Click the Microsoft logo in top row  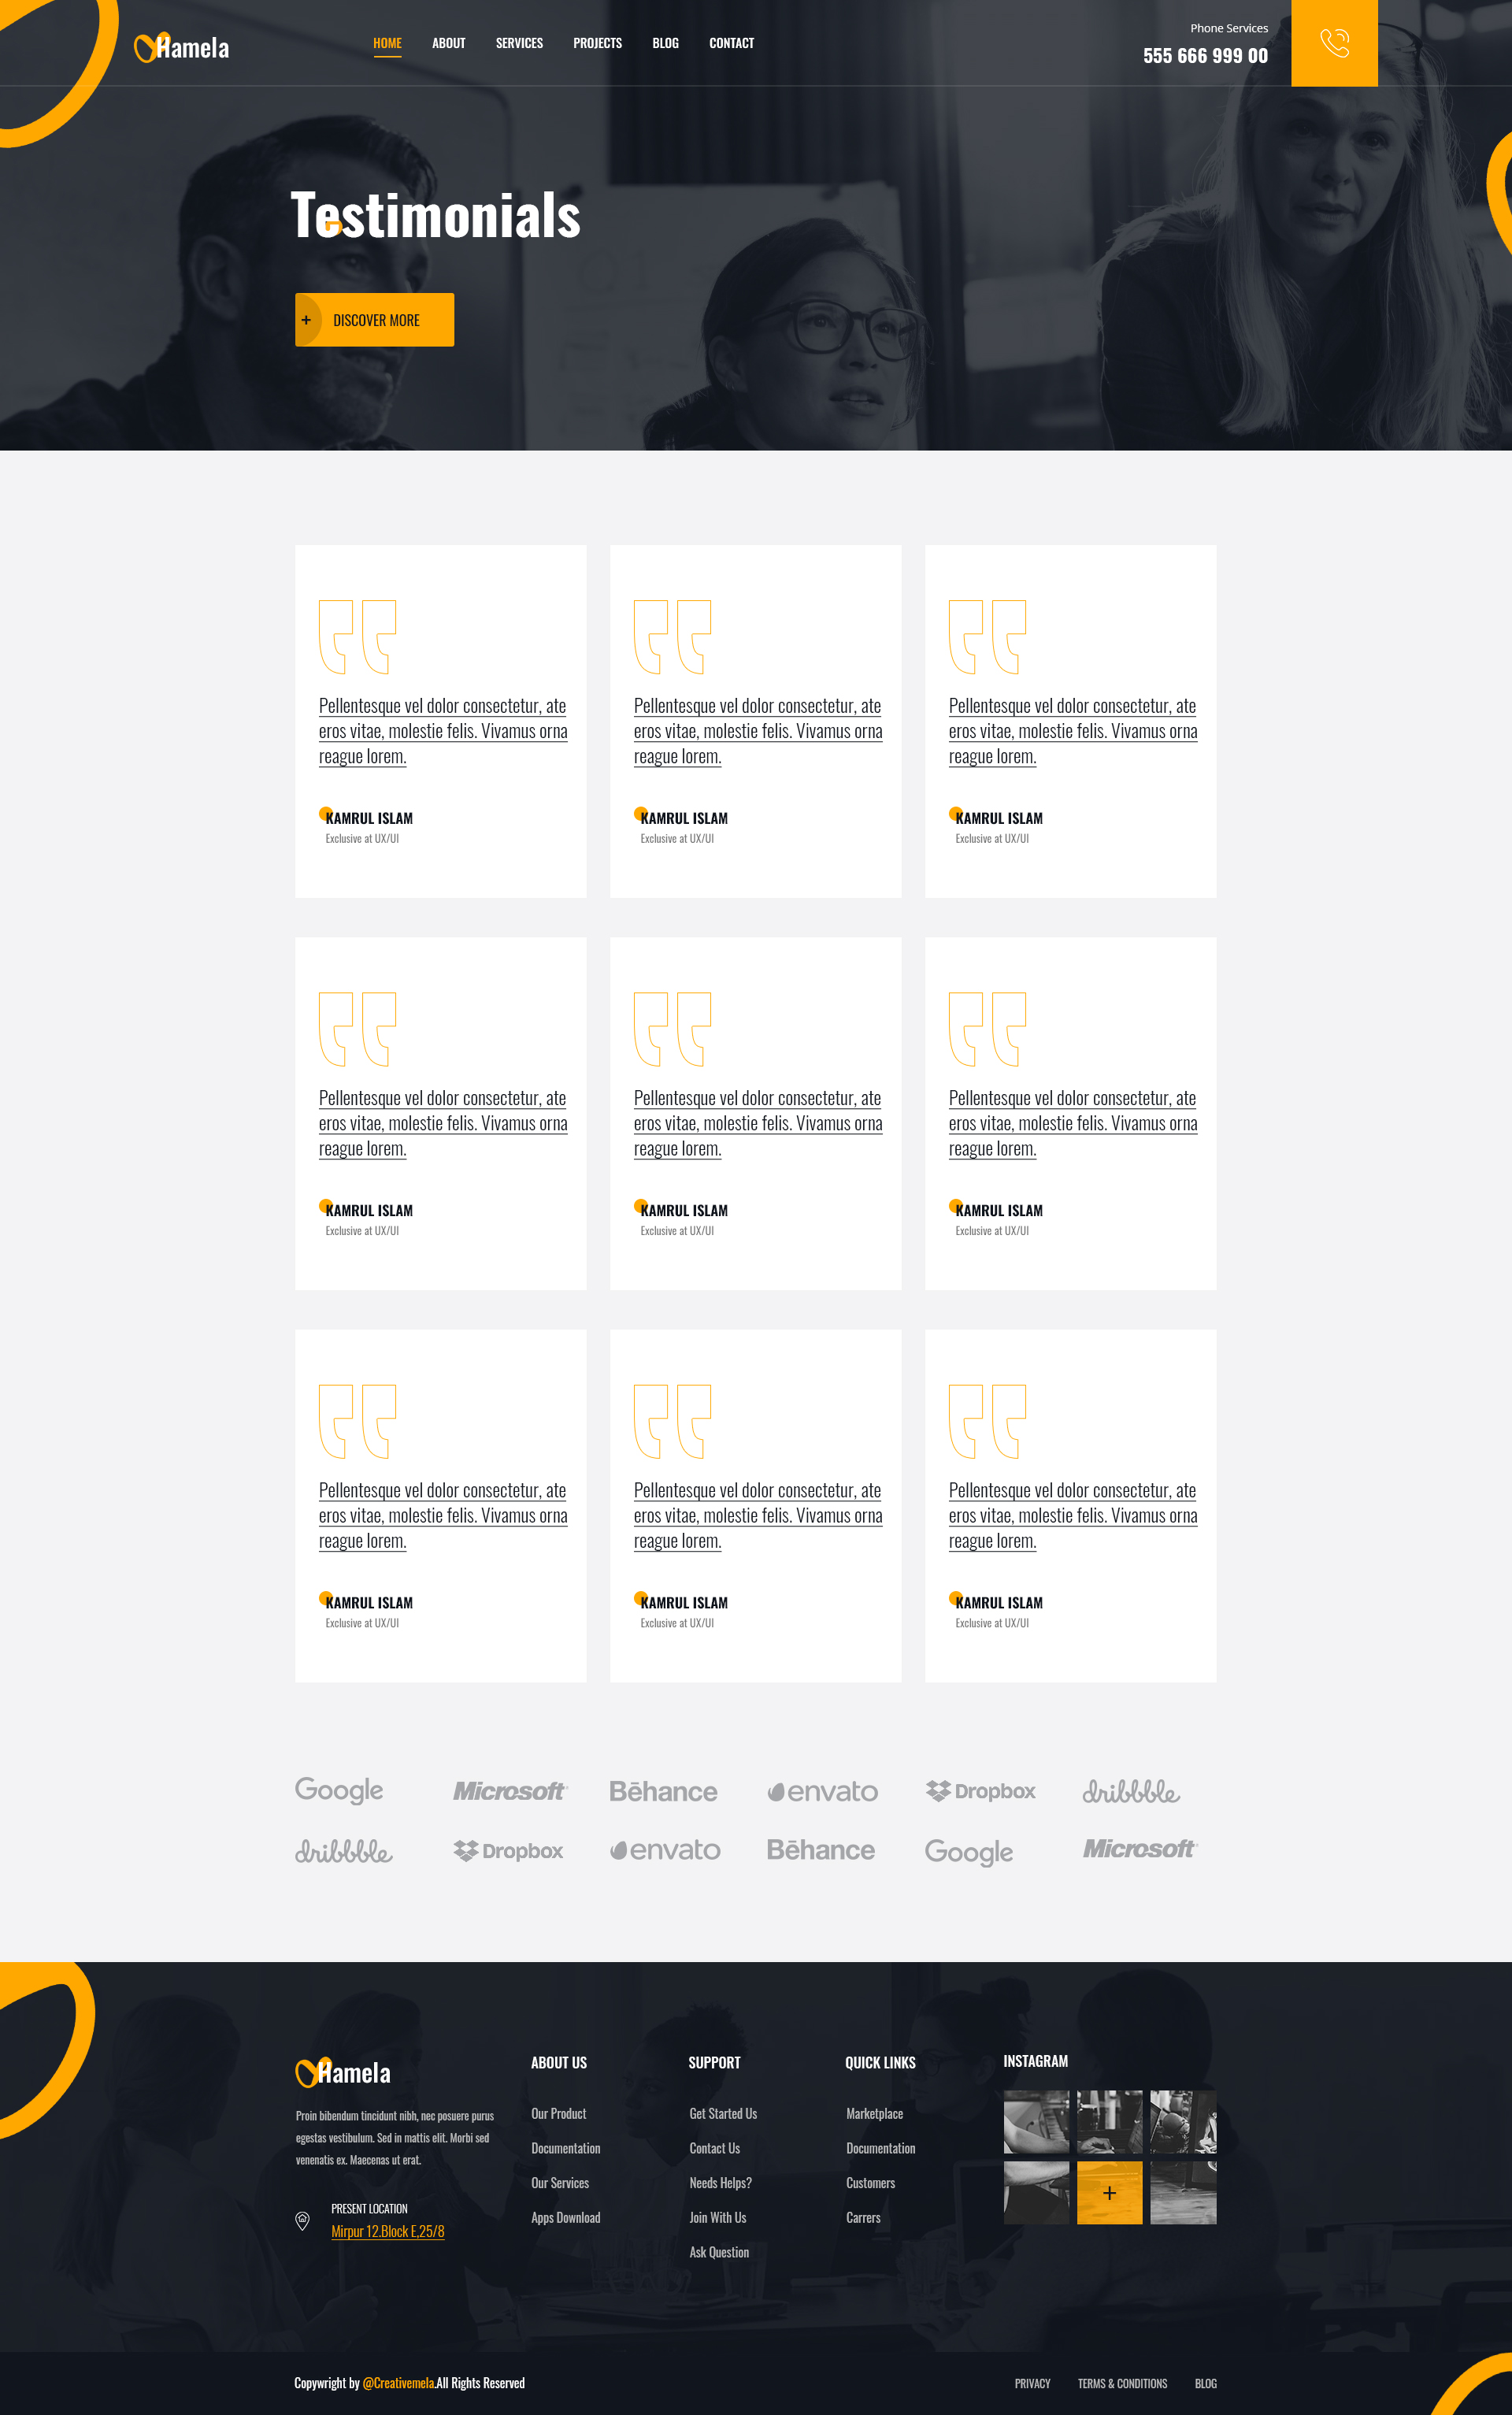(x=509, y=1791)
